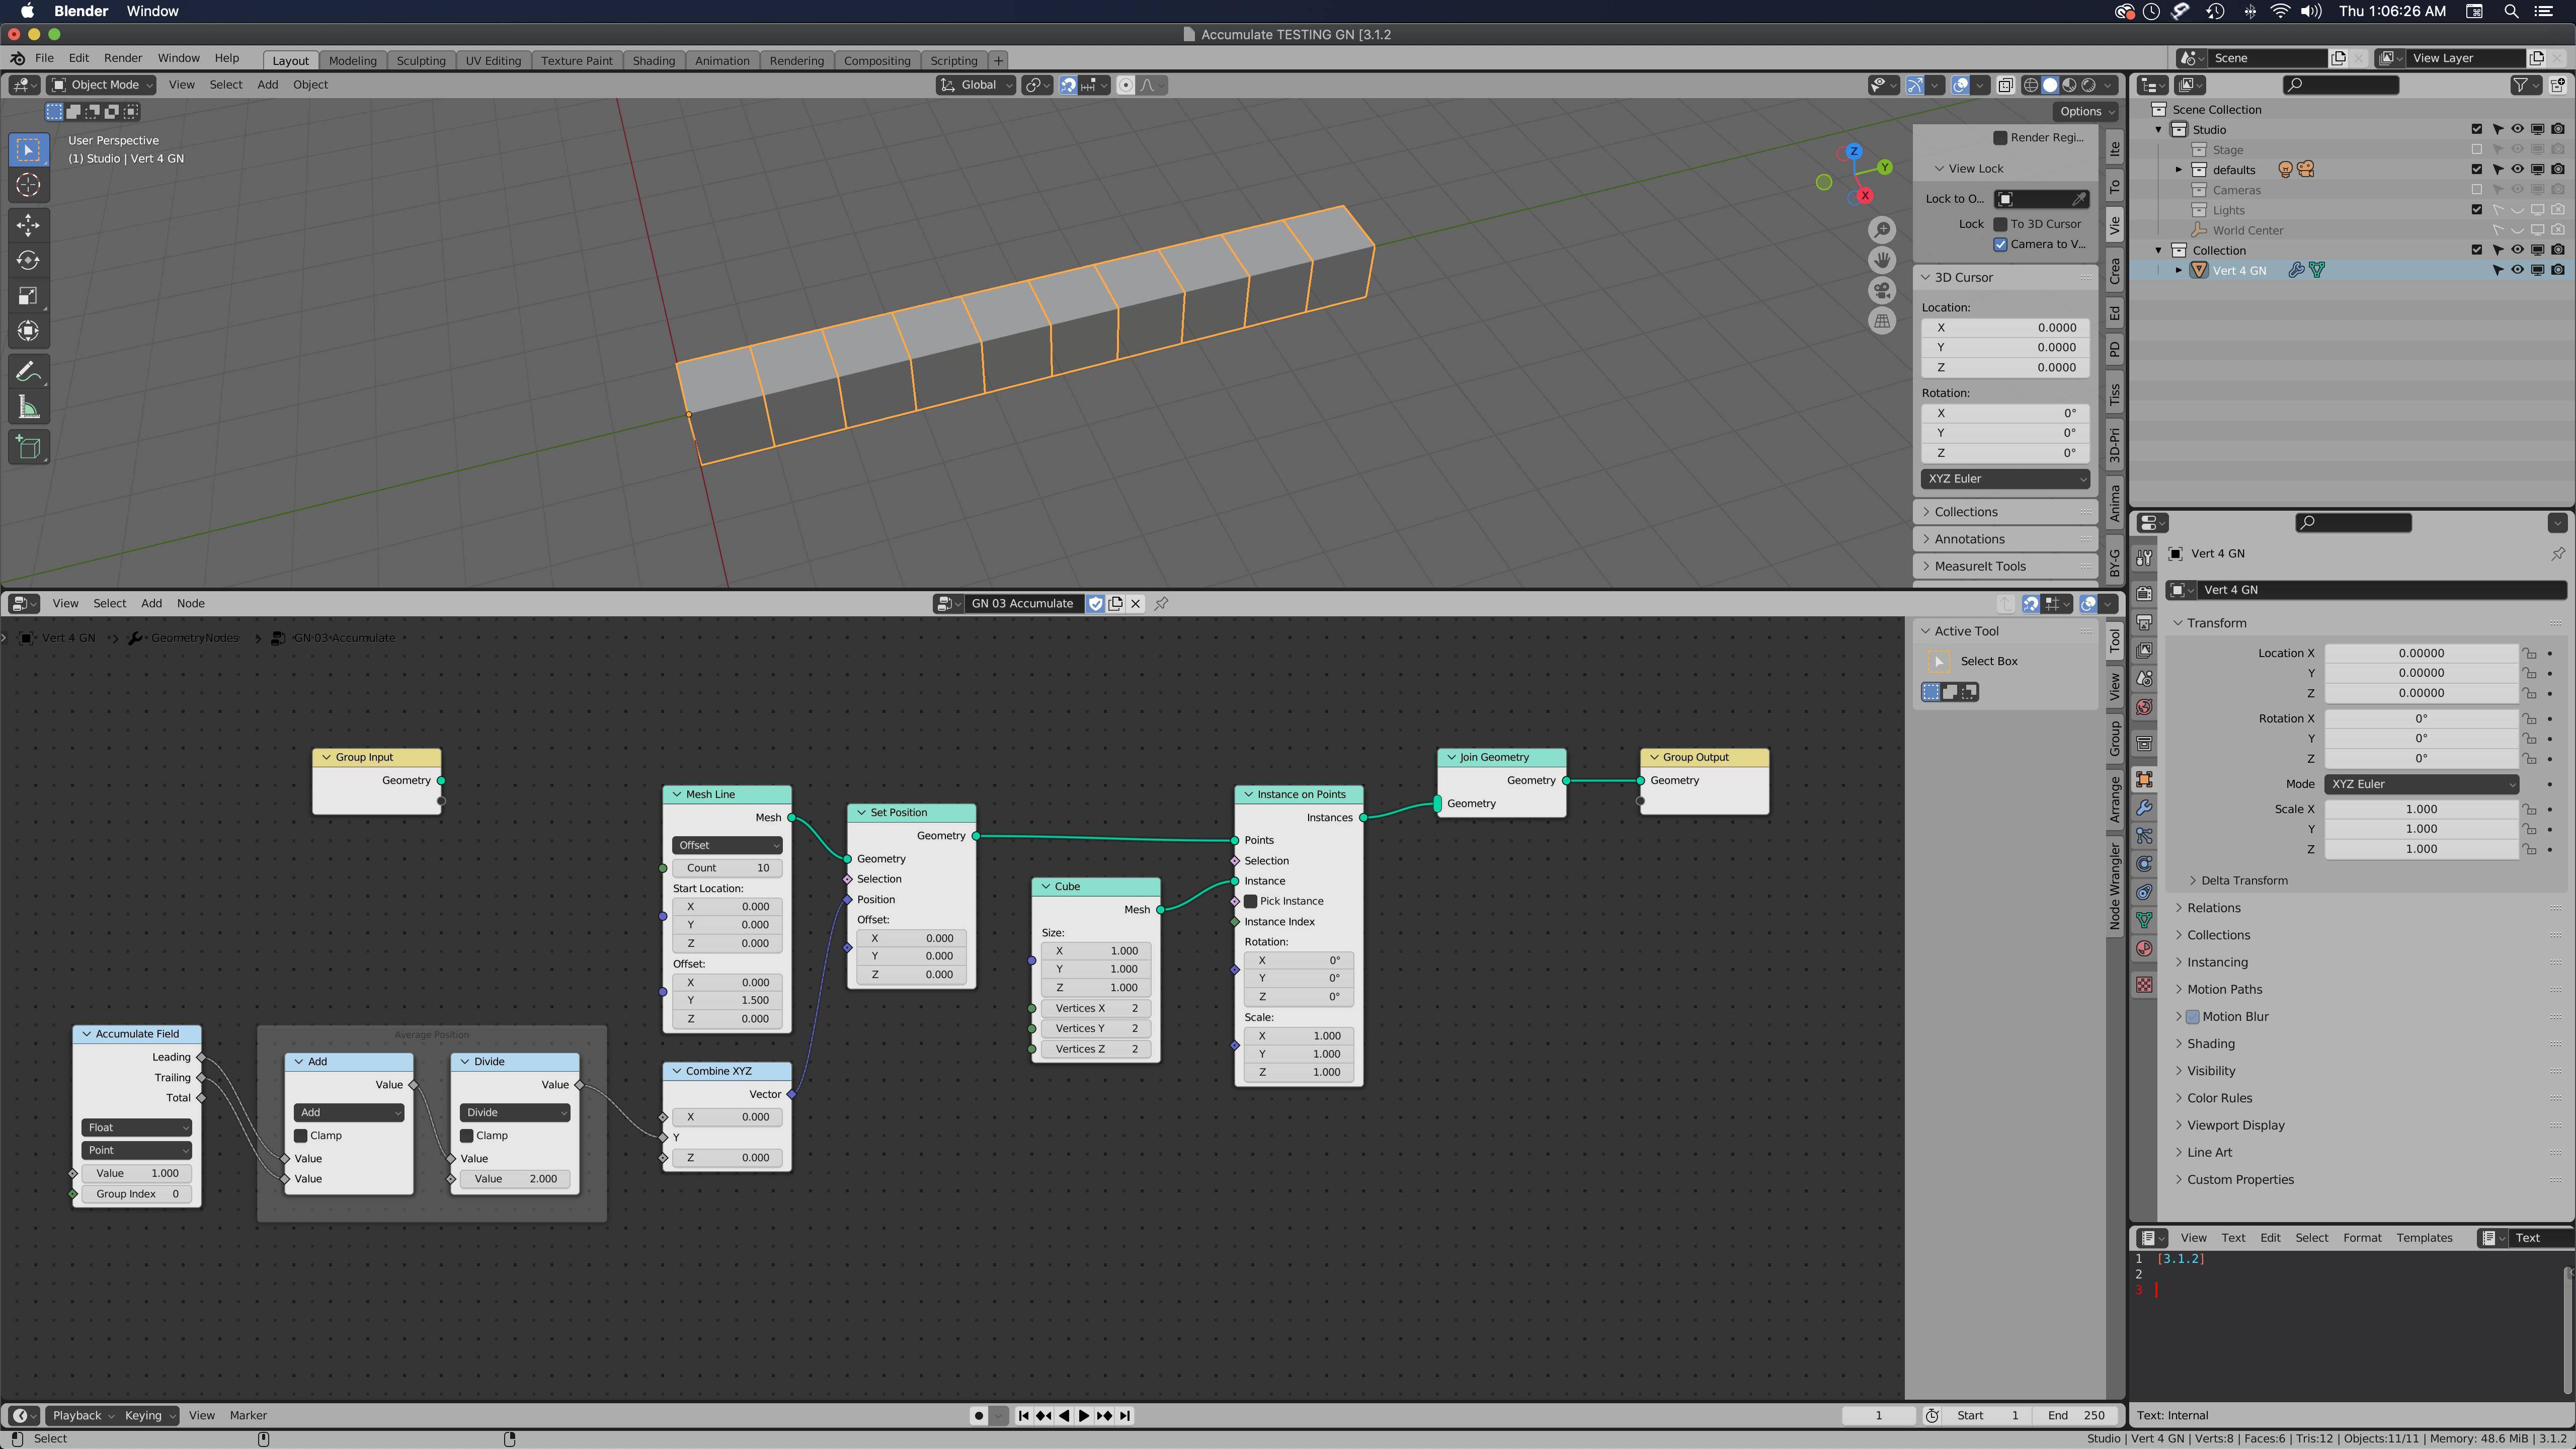Image resolution: width=2576 pixels, height=1449 pixels.
Task: Toggle Pick Instance in Instance on Points node
Action: 1250,901
